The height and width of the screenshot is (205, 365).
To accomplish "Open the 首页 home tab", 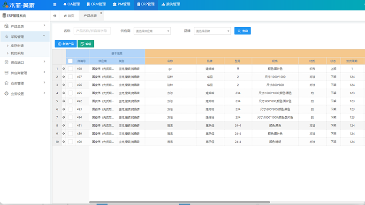I will (68, 15).
